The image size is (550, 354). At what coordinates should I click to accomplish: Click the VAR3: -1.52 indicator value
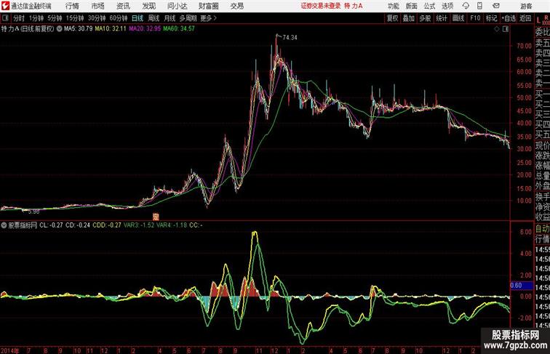coord(139,225)
